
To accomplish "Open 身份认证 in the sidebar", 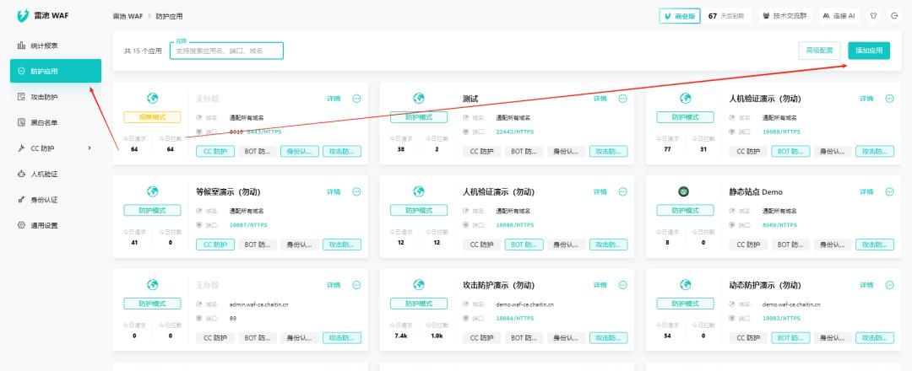I will tap(44, 200).
